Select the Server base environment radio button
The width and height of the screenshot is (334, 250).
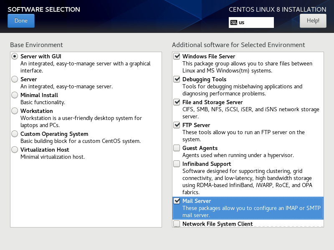point(15,79)
